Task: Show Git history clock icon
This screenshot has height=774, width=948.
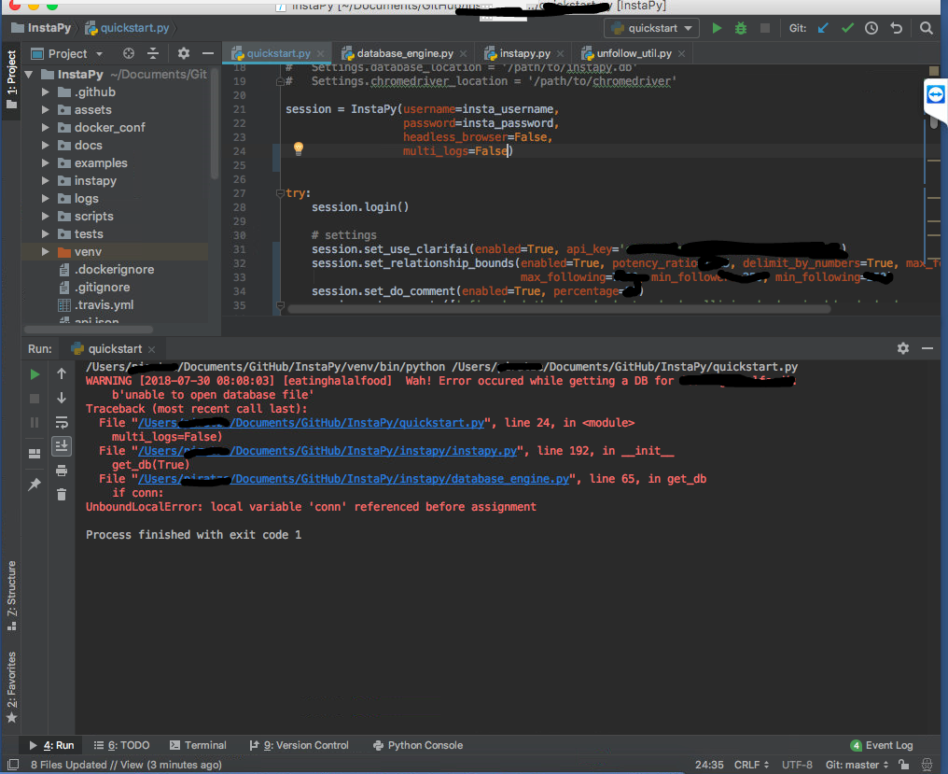Action: (871, 28)
